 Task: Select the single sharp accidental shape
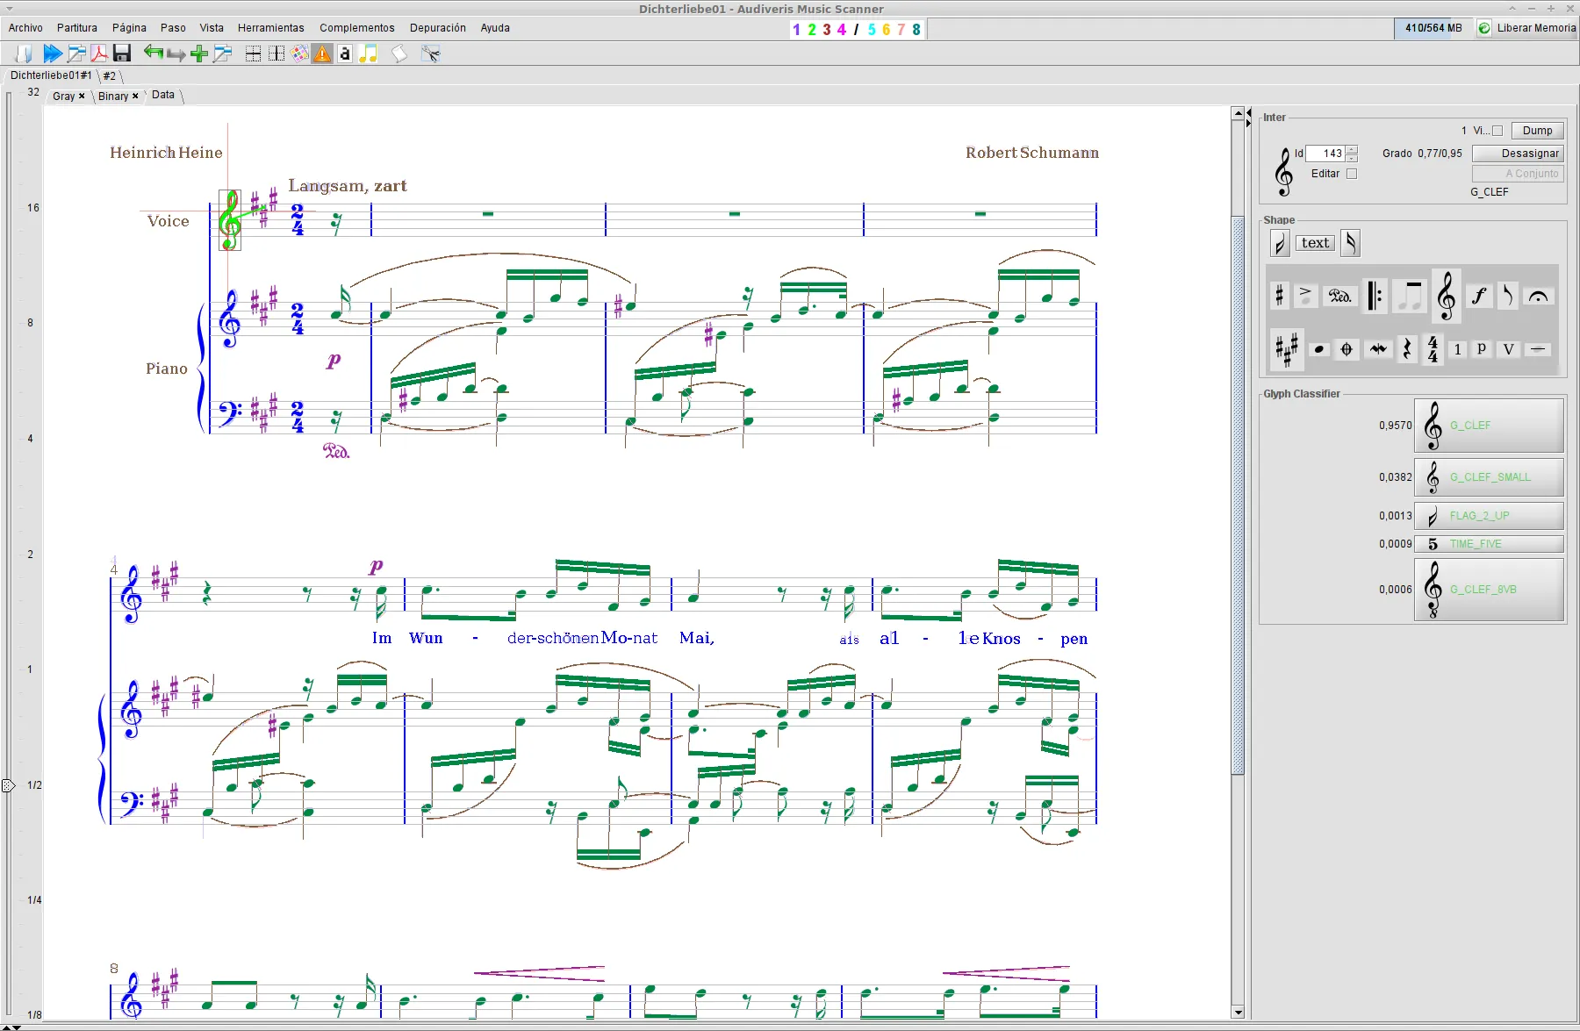click(1280, 296)
